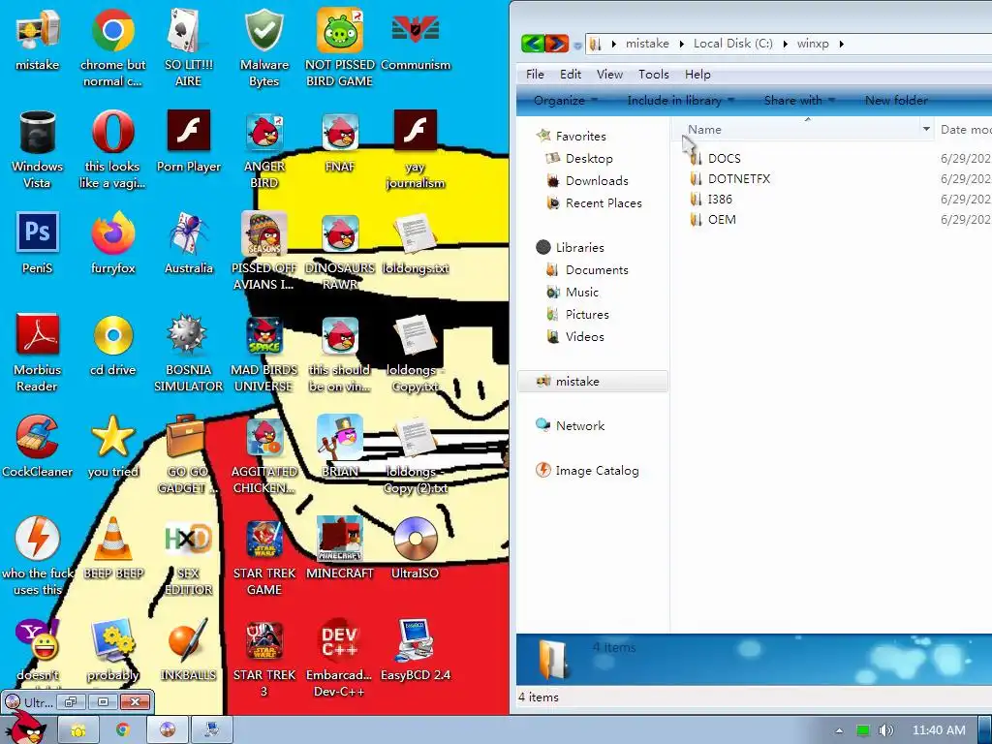The height and width of the screenshot is (744, 992).
Task: Open the View menu
Action: click(609, 74)
